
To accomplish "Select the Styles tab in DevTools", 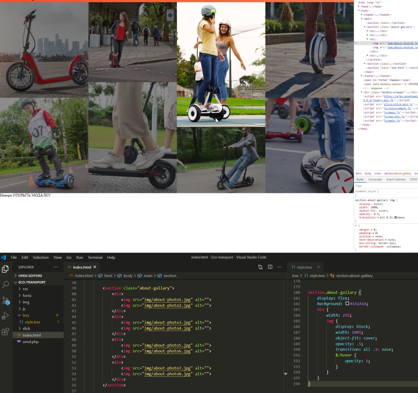I will pyautogui.click(x=360, y=180).
